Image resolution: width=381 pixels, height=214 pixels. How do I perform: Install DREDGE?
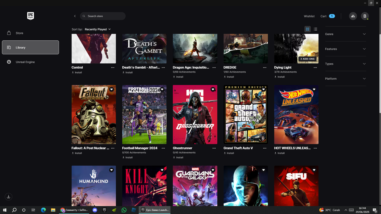point(229,77)
